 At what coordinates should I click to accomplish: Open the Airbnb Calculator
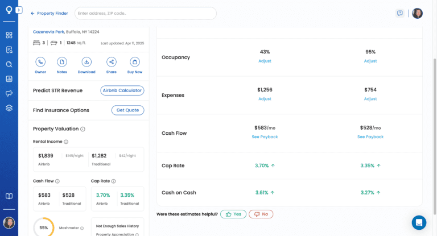pyautogui.click(x=122, y=90)
